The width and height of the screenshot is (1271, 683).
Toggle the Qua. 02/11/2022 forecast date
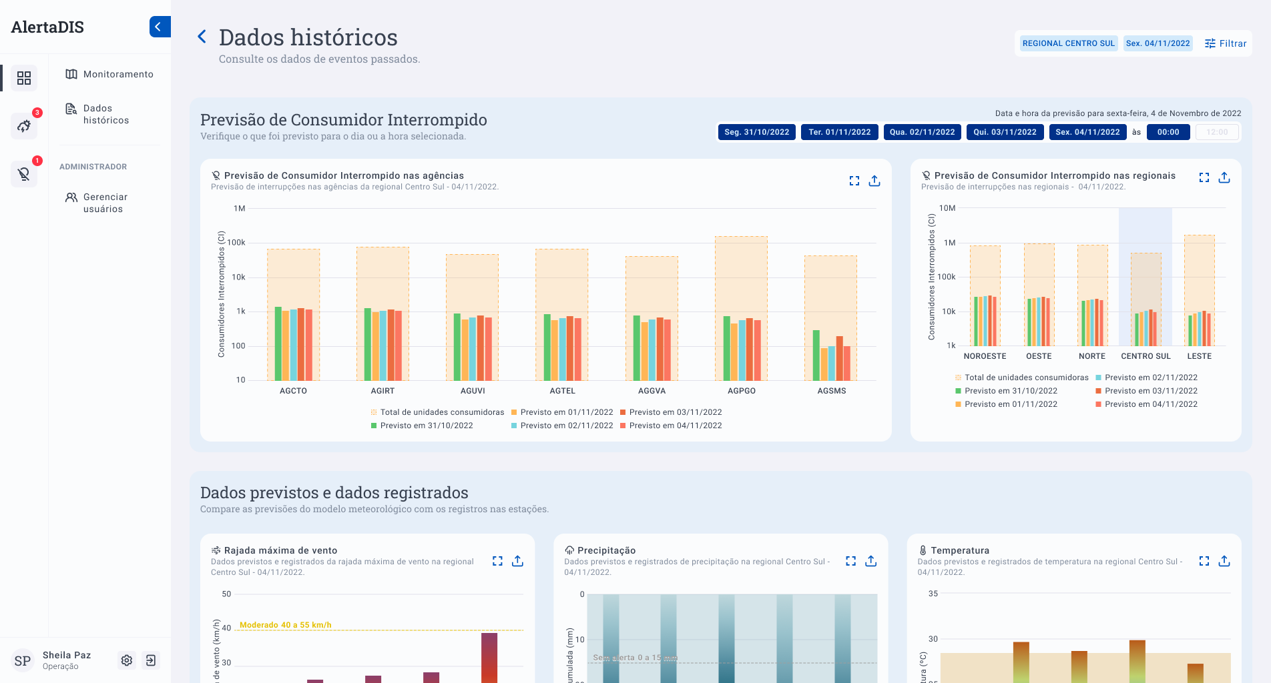(922, 132)
